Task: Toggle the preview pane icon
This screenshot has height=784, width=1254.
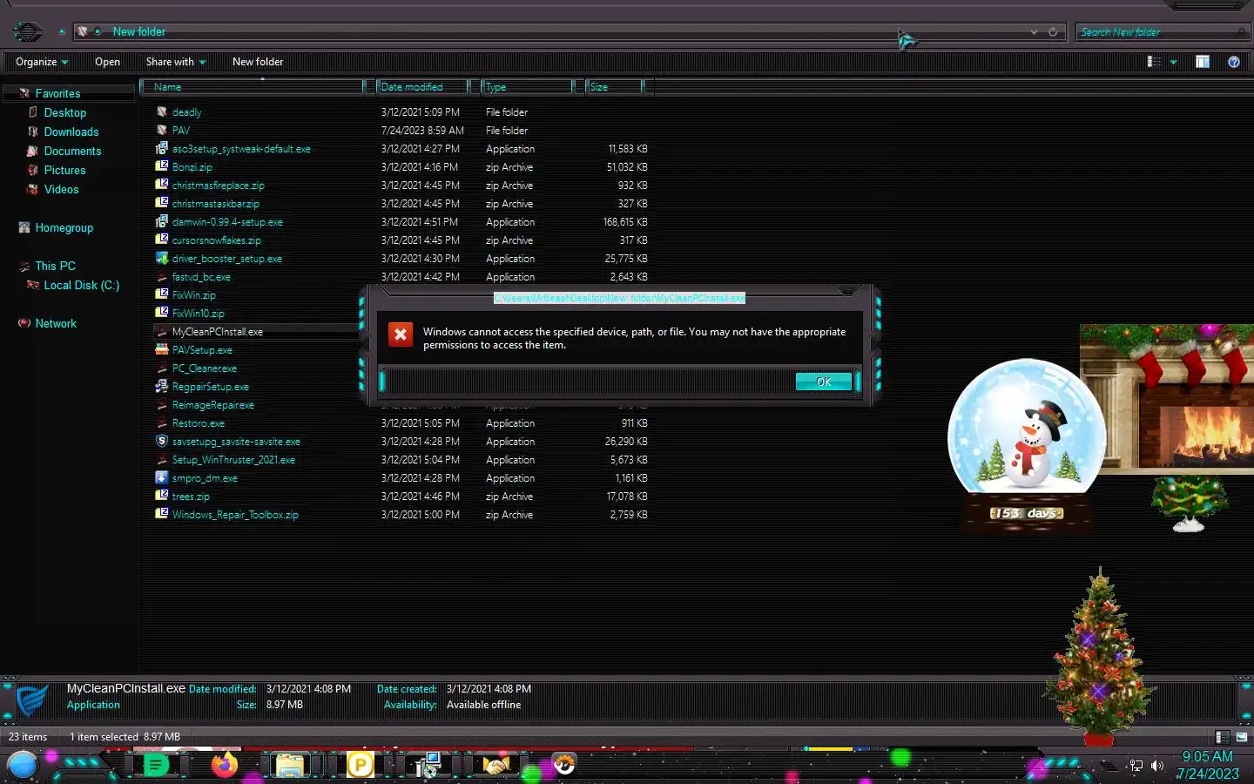Action: [1203, 62]
